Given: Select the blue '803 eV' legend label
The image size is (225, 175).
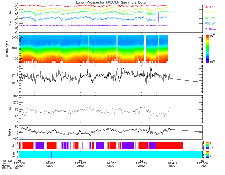Looking at the screenshot, I should 210,23.
